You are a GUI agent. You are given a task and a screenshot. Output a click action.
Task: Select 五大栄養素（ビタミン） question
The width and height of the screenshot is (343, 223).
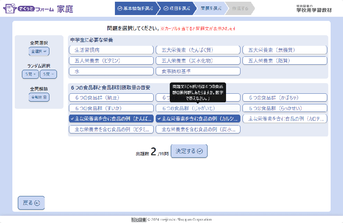[111, 61]
